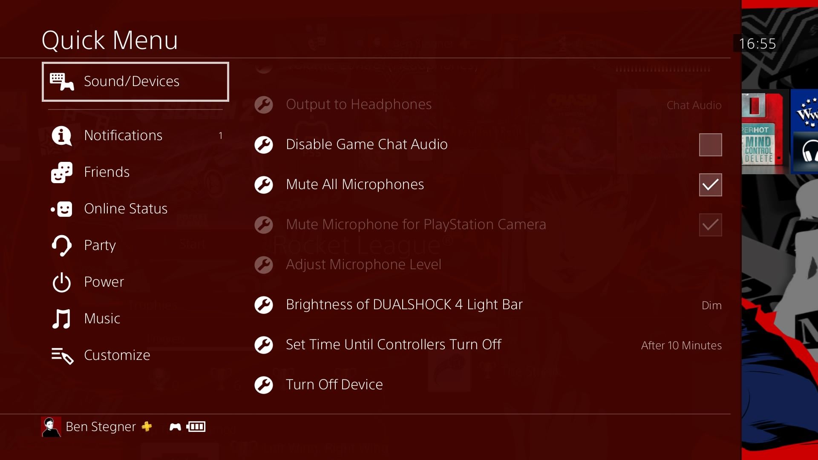The image size is (818, 460).
Task: Open Notifications with badge count 1
Action: [x=135, y=135]
